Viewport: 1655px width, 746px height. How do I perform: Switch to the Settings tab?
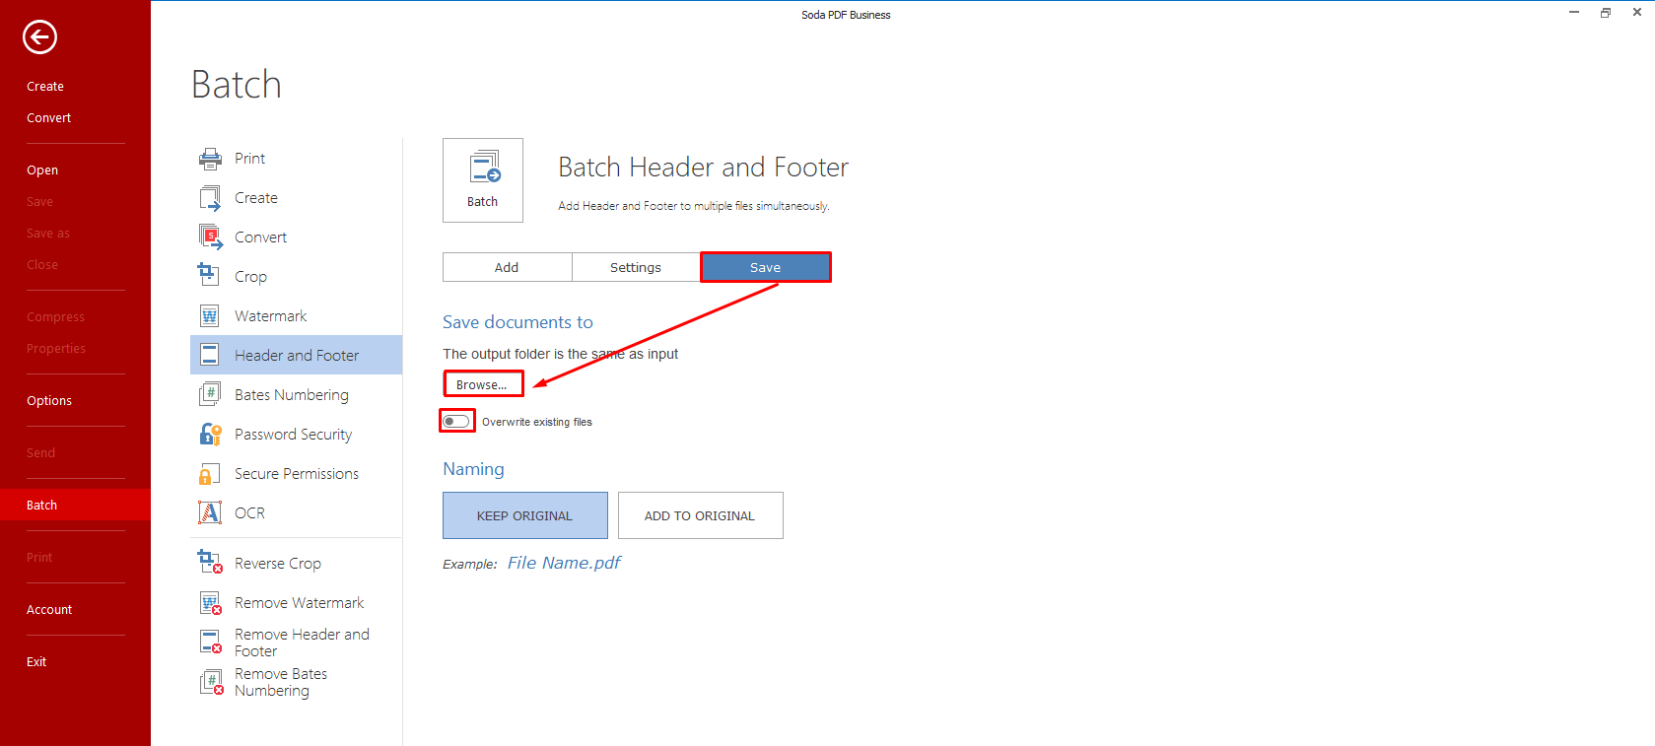[636, 267]
